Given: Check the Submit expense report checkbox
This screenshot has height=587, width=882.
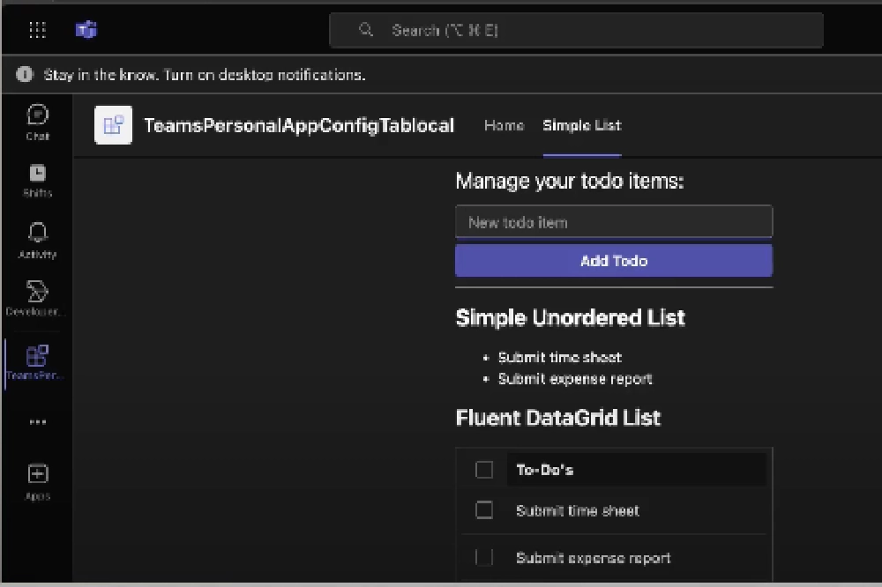Looking at the screenshot, I should [x=483, y=557].
